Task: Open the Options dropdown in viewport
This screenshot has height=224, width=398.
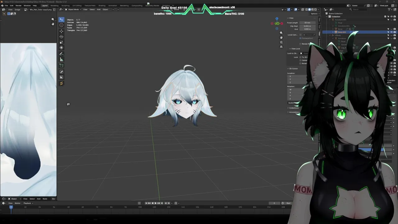Action: click(315, 14)
